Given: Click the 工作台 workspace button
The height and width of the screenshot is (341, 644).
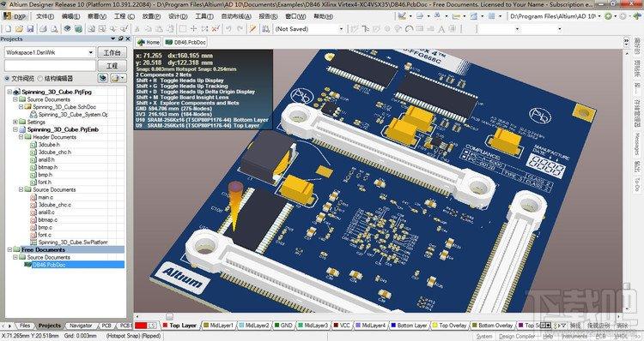Looking at the screenshot, I should click(112, 52).
